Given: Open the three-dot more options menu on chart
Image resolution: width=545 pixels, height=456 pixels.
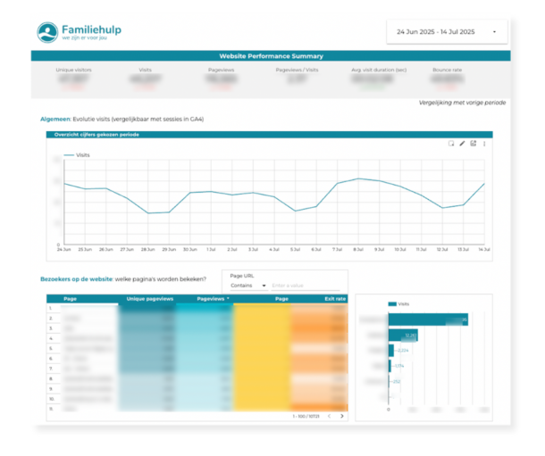Looking at the screenshot, I should pyautogui.click(x=484, y=143).
